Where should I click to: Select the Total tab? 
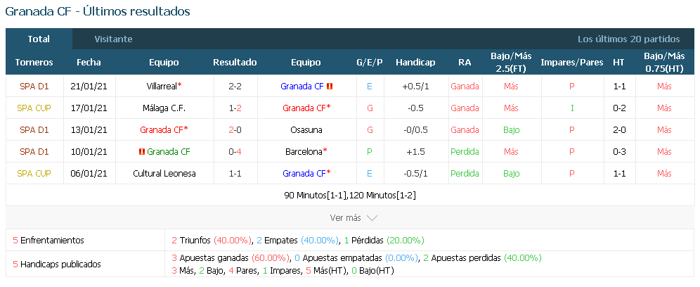click(39, 39)
